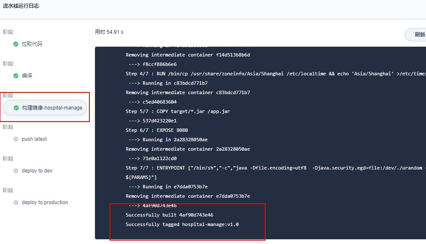This screenshot has width=426, height=244.
Task: Click the gray status icon beside deploy to production
Action: pyautogui.click(x=16, y=202)
